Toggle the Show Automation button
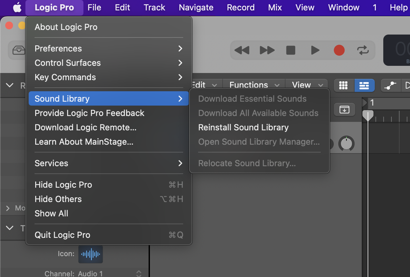The height and width of the screenshot is (277, 410). 390,85
